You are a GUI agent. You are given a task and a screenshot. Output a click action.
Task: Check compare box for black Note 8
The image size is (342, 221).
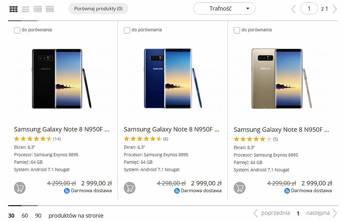[x=17, y=30]
